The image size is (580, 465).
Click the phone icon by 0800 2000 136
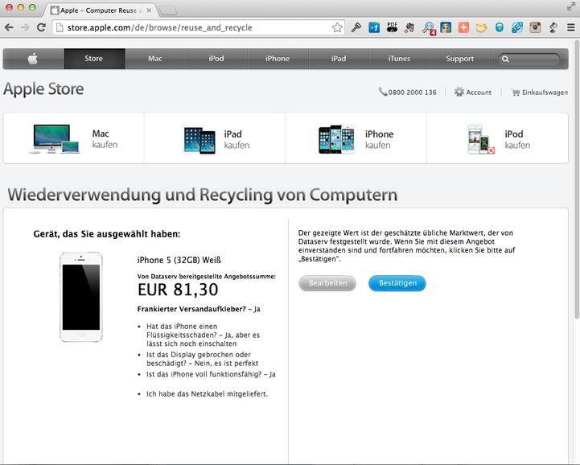click(x=382, y=92)
